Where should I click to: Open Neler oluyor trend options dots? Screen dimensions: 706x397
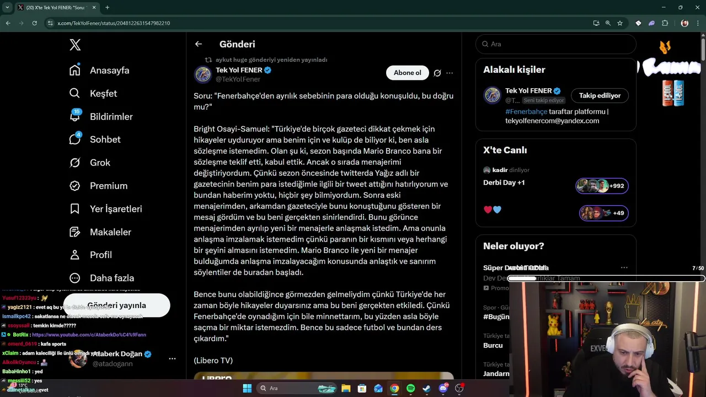pyautogui.click(x=624, y=267)
